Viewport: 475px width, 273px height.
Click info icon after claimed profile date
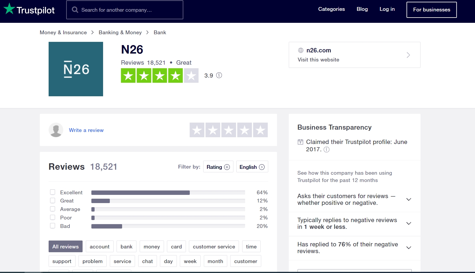tap(327, 150)
